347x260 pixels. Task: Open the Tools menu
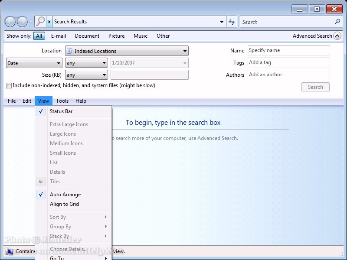point(62,101)
